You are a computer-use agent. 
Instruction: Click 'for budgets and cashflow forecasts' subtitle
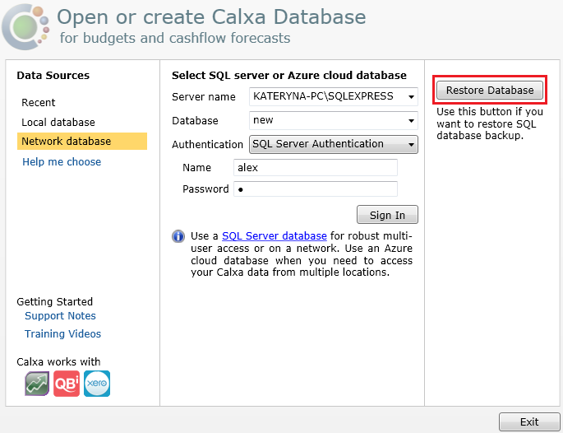(175, 38)
